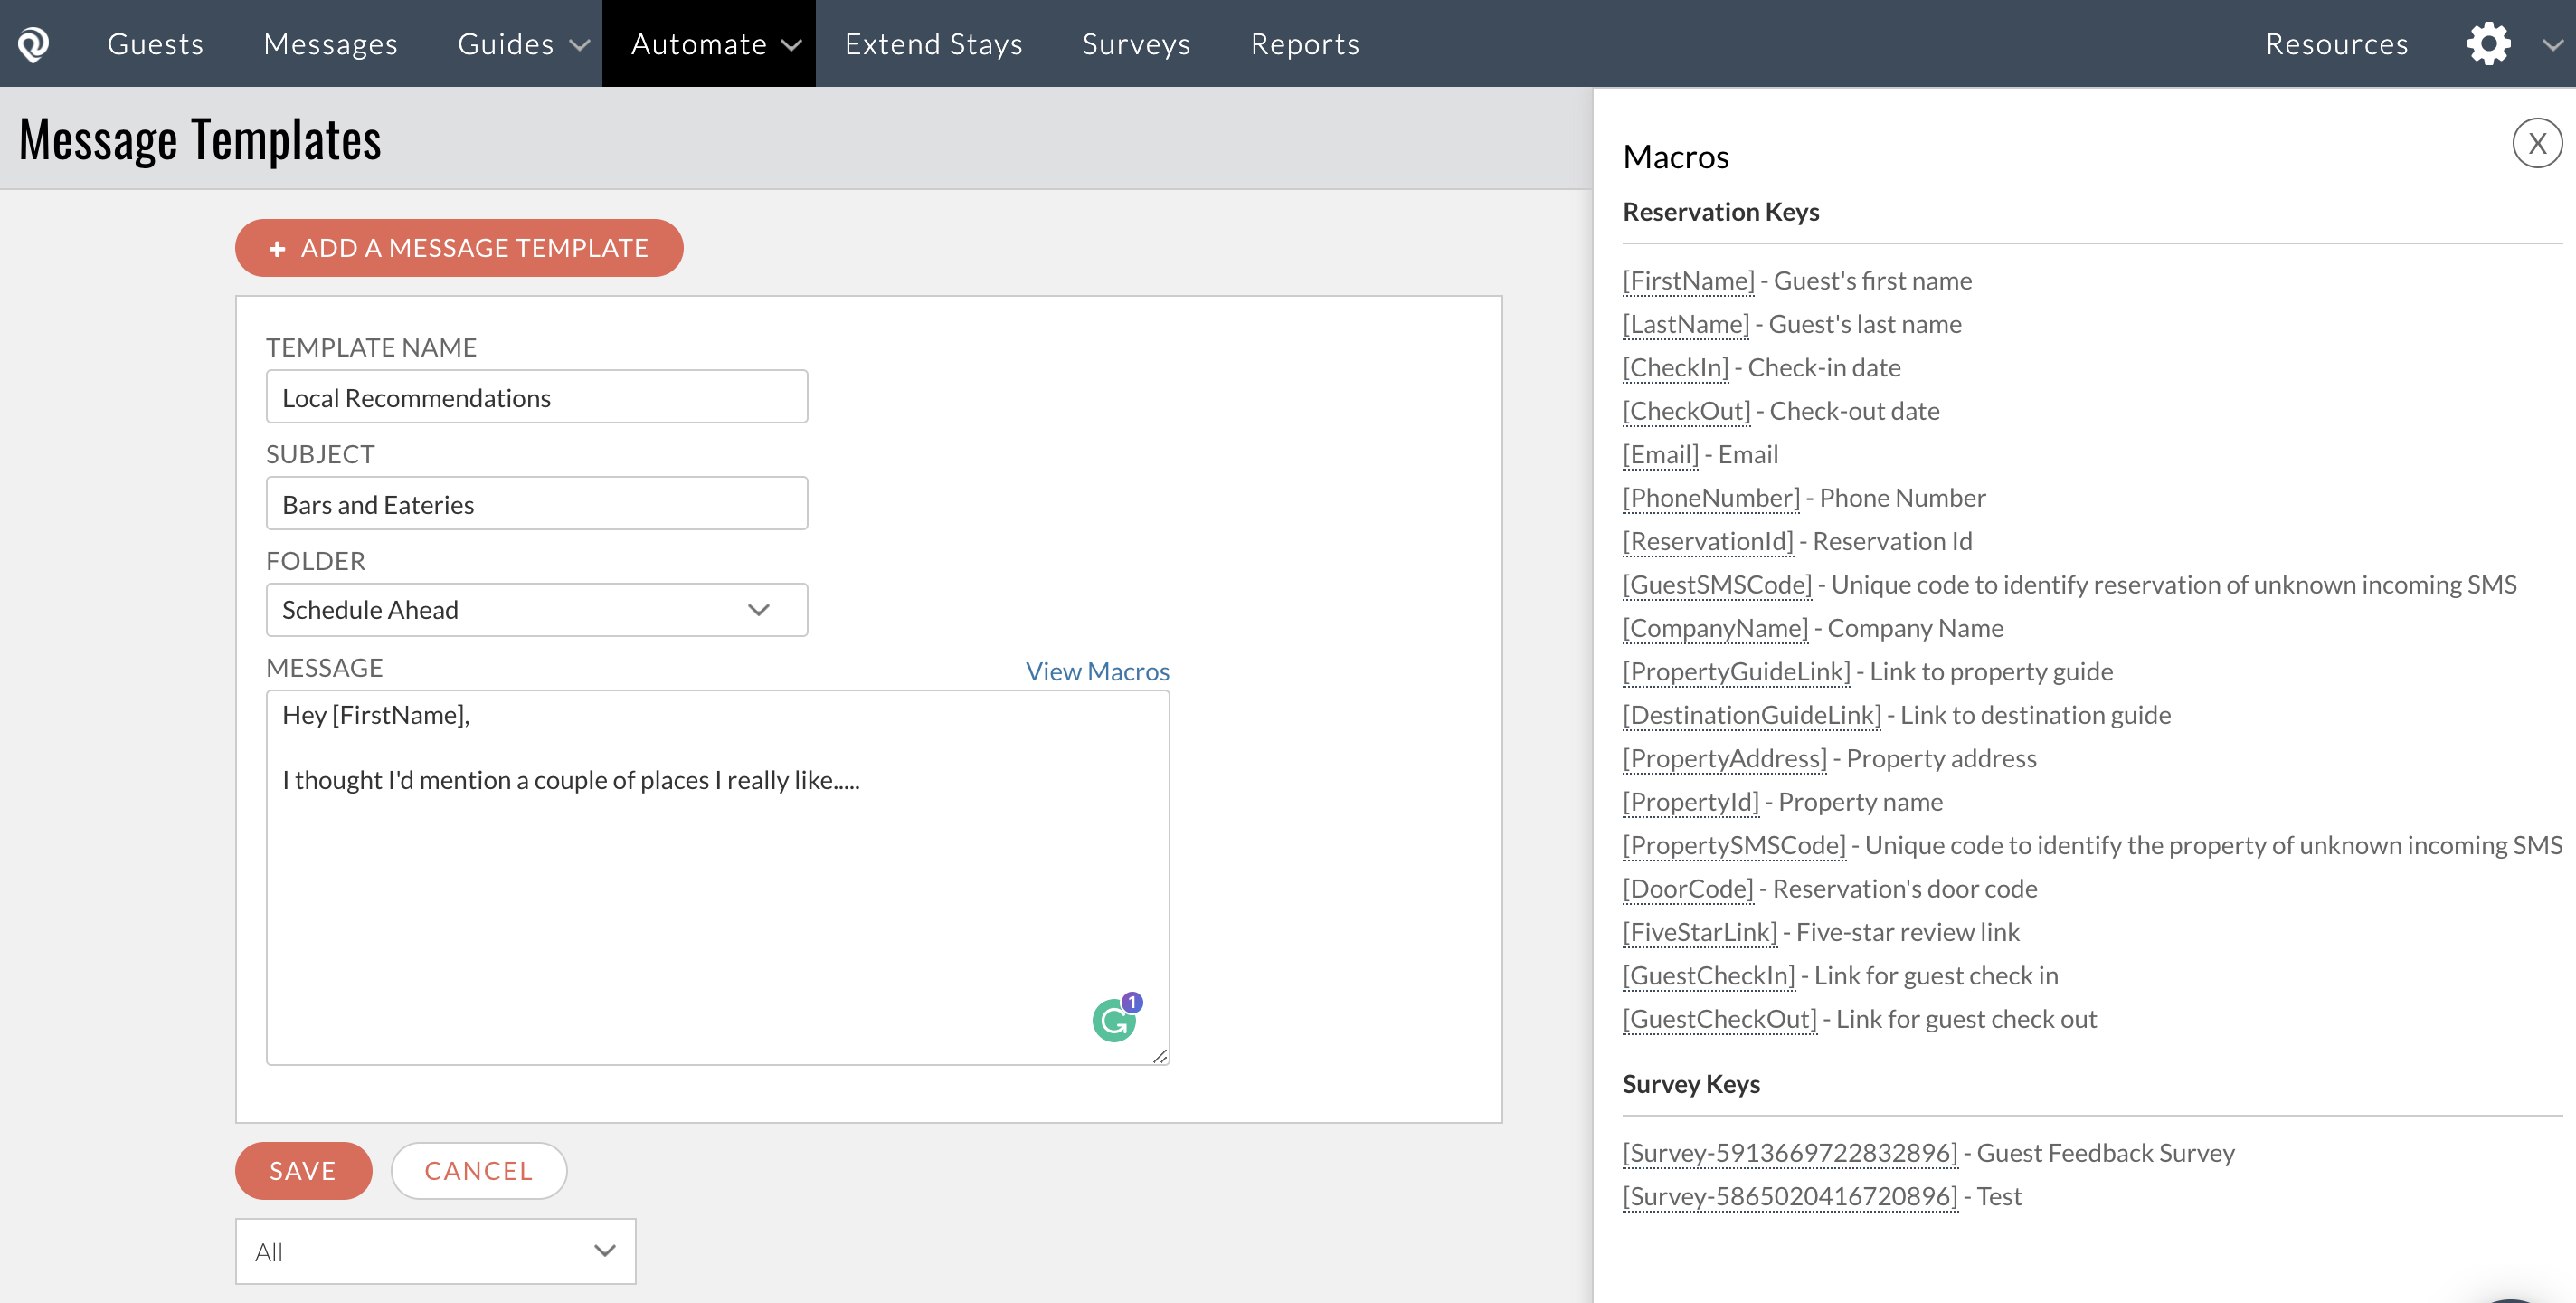Click inside the Message text area
Viewport: 2576px width, 1303px height.
click(x=718, y=878)
